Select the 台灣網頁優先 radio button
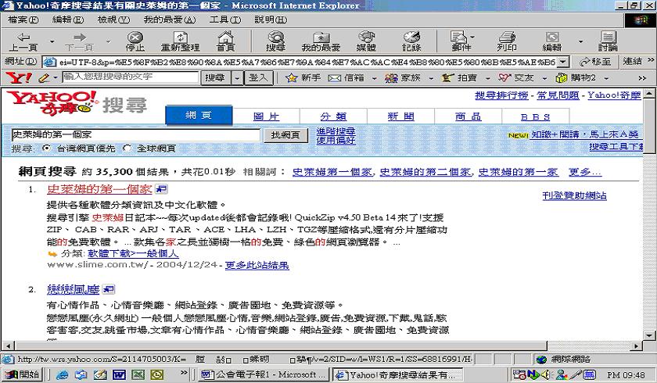 coord(46,148)
